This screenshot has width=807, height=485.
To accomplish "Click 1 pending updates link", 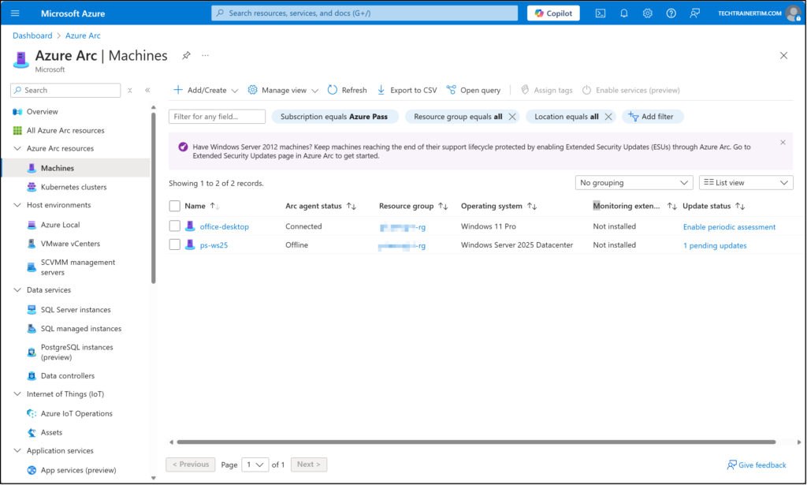I will pyautogui.click(x=715, y=245).
